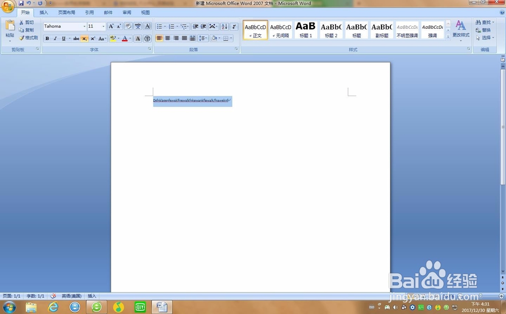Toggle Italic formatting
Viewport: 506px width, 314px height.
pos(55,39)
